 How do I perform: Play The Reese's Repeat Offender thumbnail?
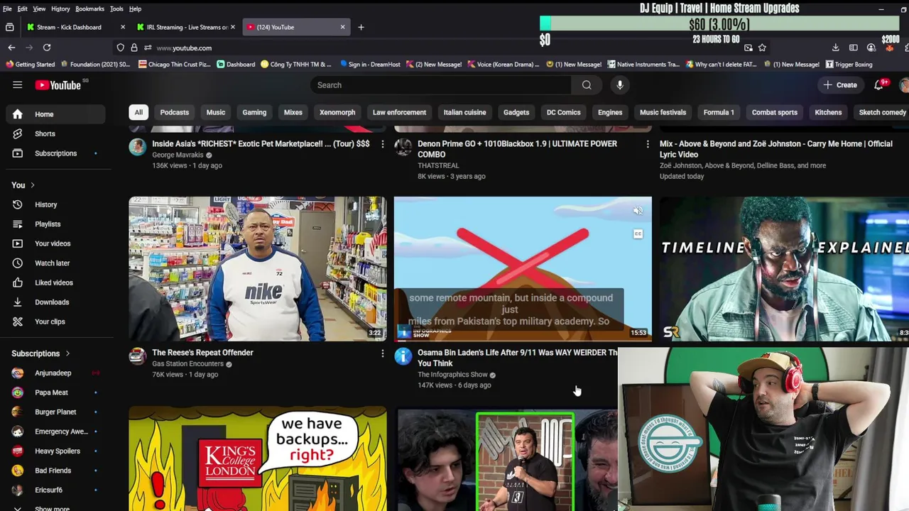(x=258, y=269)
